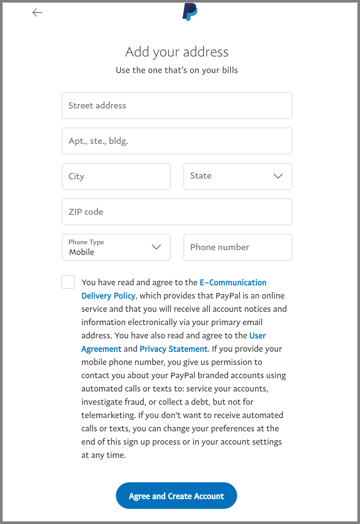Image resolution: width=360 pixels, height=524 pixels.
Task: Click into the City field
Action: (116, 176)
